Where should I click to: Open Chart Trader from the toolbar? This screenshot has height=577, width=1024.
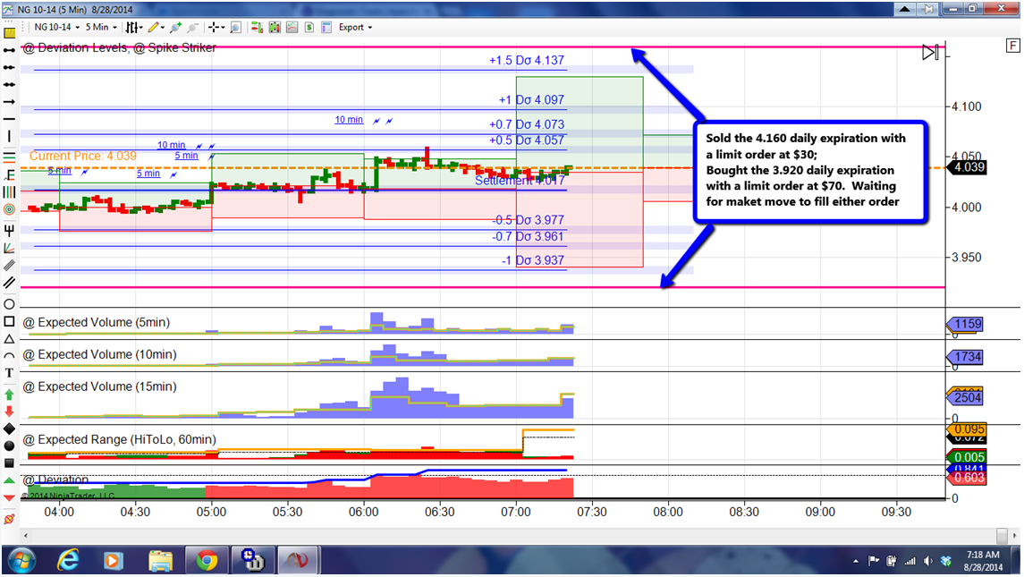point(258,28)
